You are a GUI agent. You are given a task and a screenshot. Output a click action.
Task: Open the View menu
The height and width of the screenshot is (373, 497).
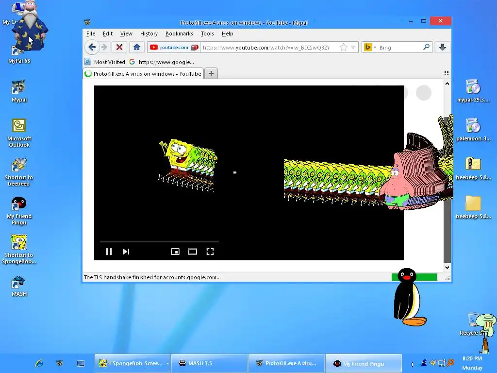[x=126, y=34]
